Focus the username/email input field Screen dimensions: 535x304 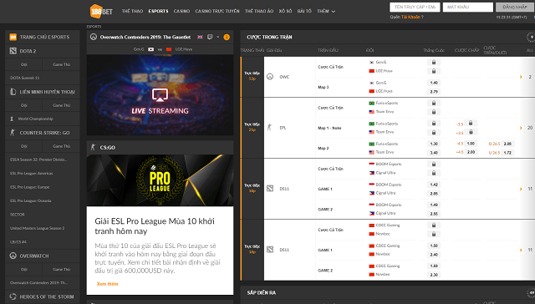coord(415,7)
